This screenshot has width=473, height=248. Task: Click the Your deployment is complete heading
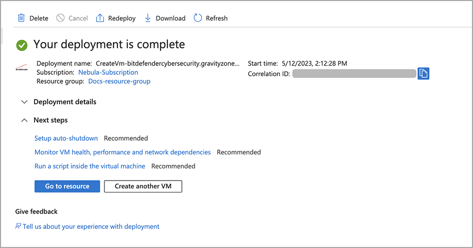pyautogui.click(x=109, y=44)
